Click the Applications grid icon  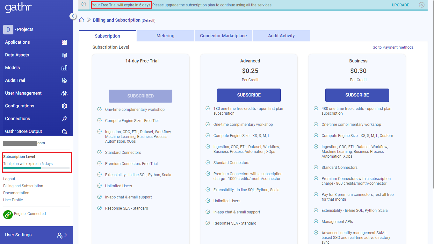click(x=64, y=42)
